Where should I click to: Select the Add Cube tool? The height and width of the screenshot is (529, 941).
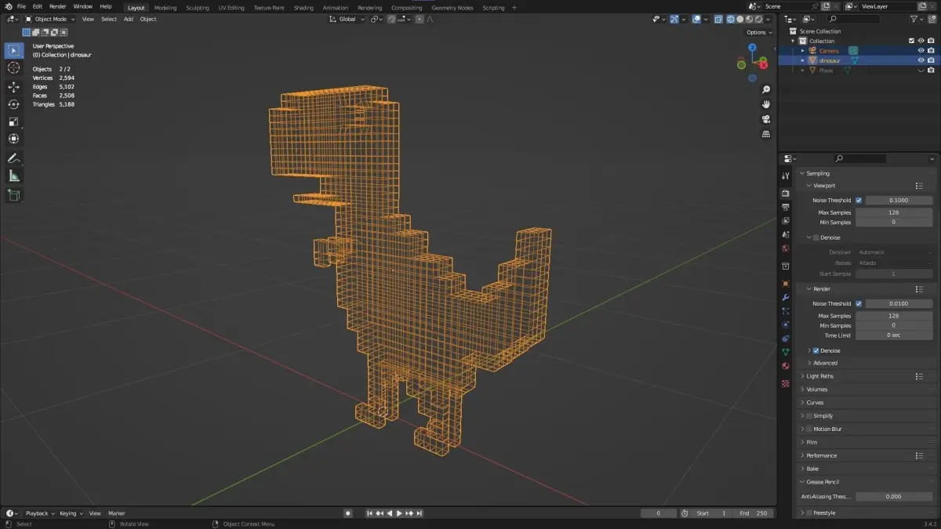[13, 195]
